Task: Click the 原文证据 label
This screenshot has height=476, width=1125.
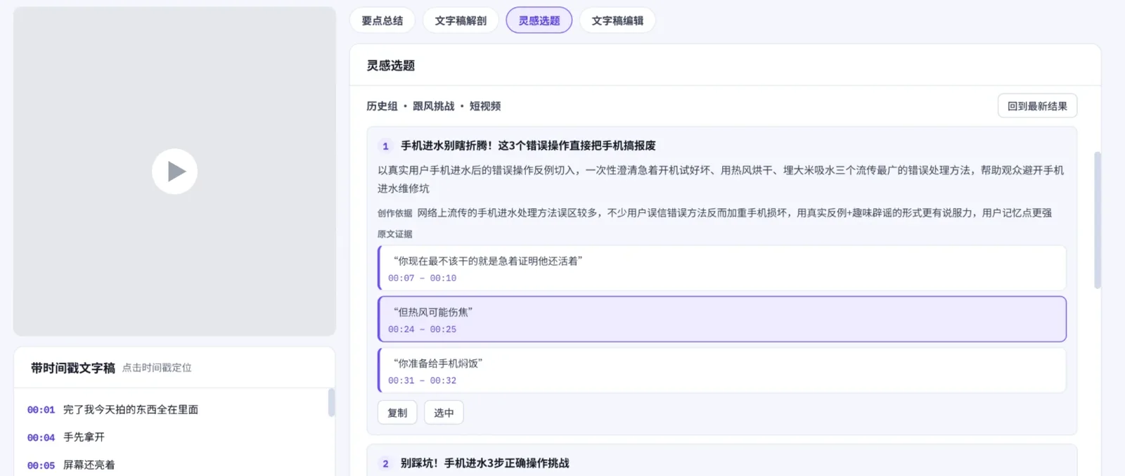Action: [395, 234]
